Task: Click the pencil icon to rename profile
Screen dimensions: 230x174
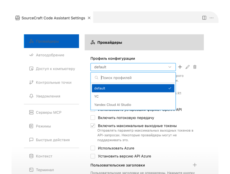Action: [x=187, y=67]
